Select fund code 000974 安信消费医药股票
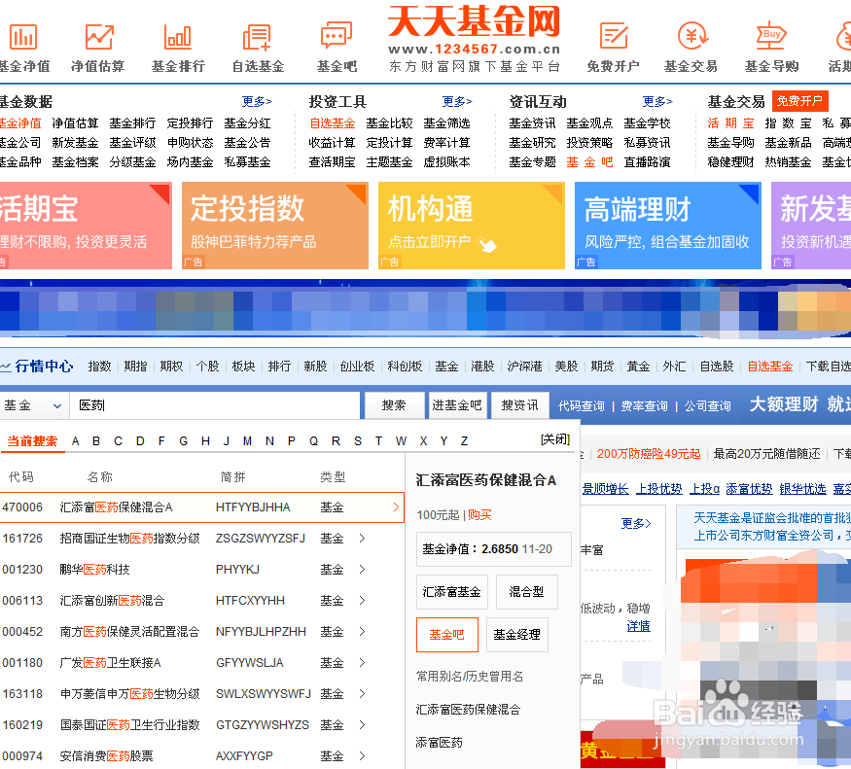This screenshot has height=769, width=851. point(202,756)
